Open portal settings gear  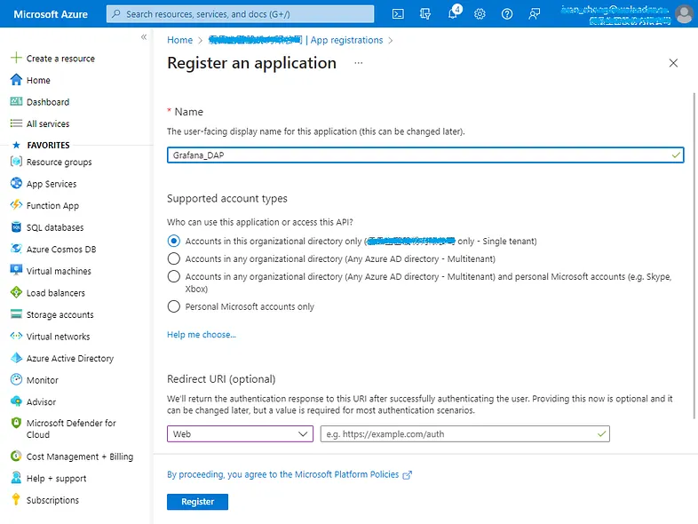480,14
